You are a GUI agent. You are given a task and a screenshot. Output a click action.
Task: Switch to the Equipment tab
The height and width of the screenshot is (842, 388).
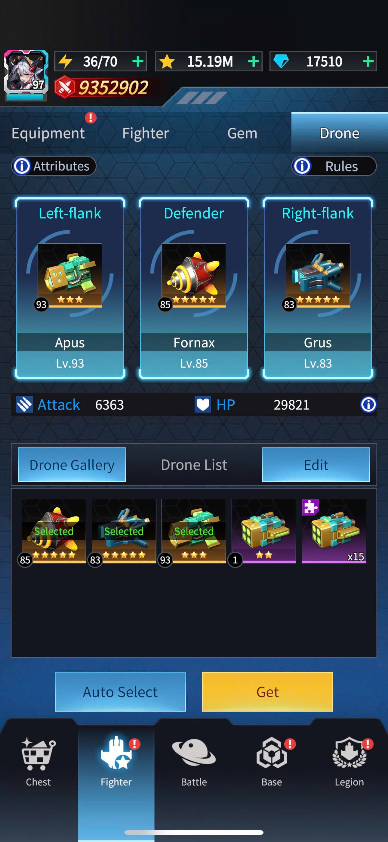click(48, 133)
